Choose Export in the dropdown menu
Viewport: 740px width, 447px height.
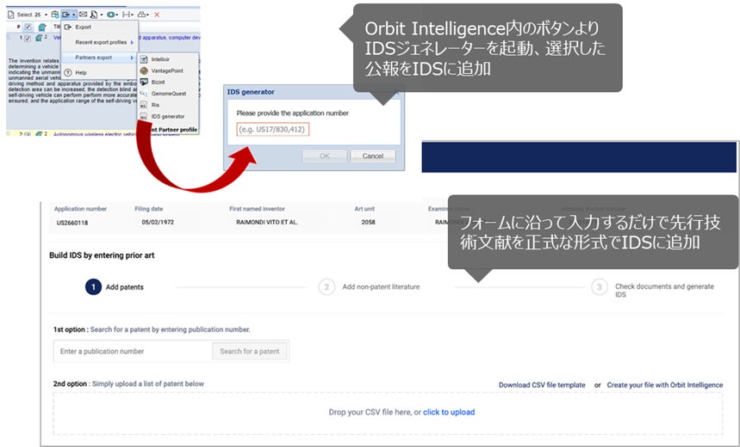coord(83,27)
